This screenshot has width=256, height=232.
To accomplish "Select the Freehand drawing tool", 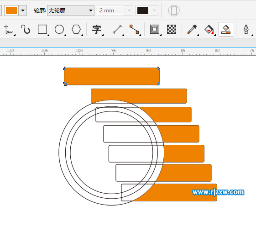I will tap(9, 29).
